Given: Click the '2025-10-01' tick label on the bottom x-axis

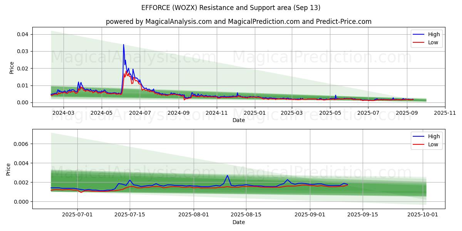Looking at the screenshot, I should [423, 215].
